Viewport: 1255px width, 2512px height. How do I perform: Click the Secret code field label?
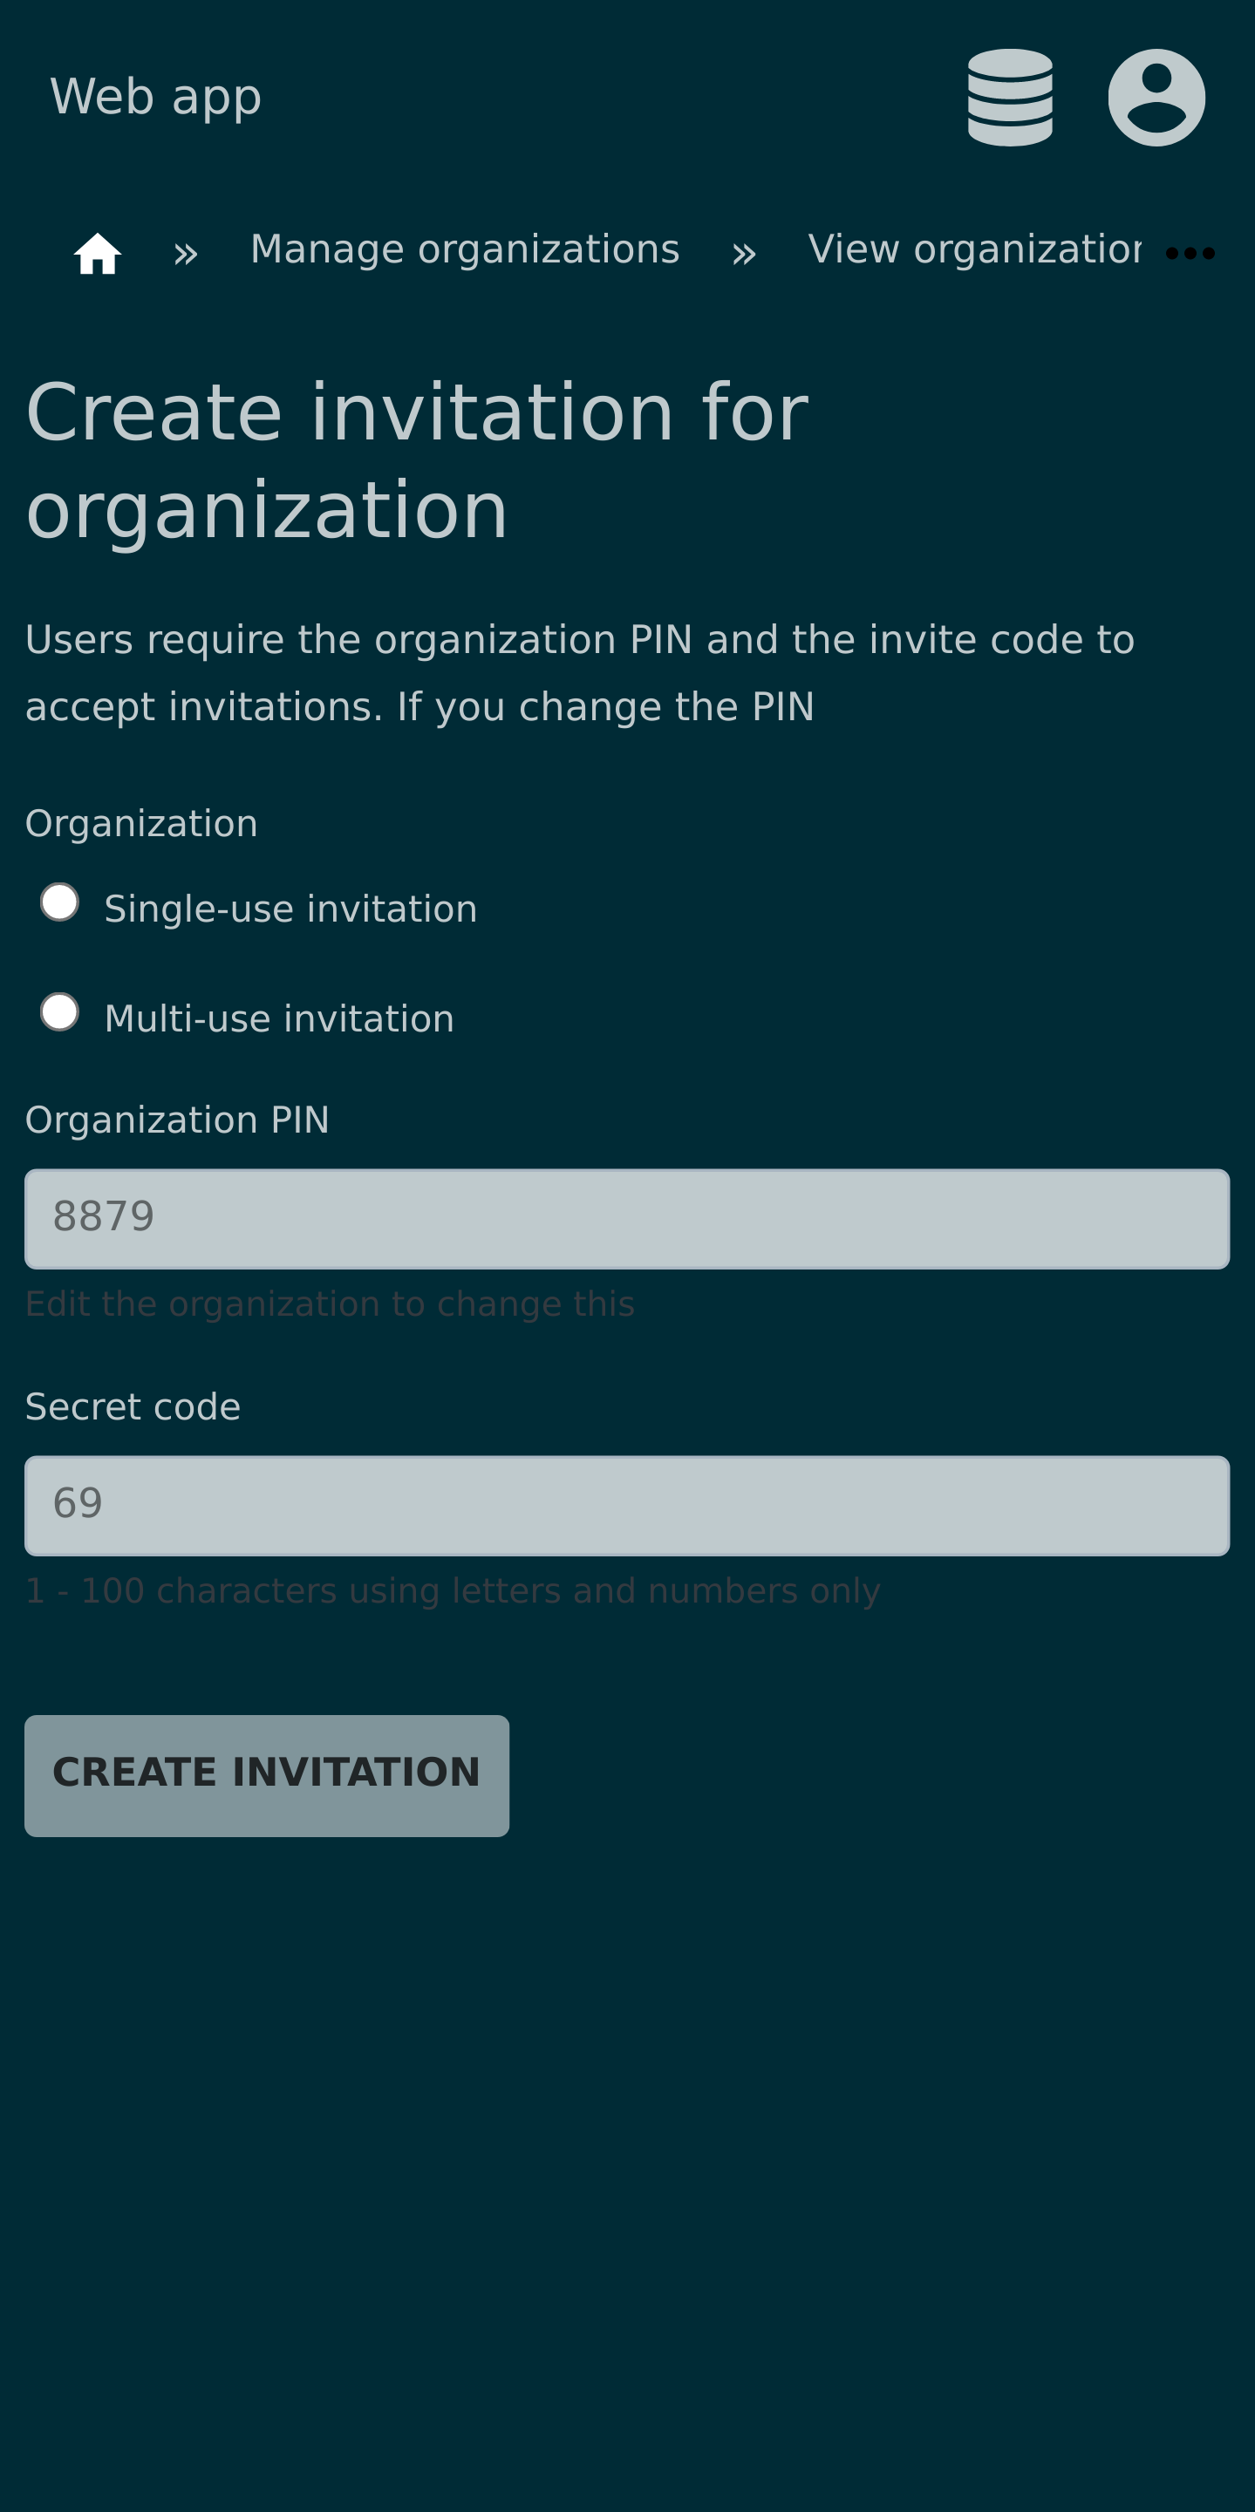click(133, 1406)
